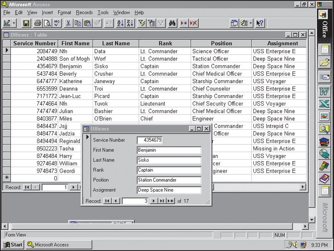The image size is (334, 251).
Task: Click the Delete Record toolbar icon
Action: point(194,23)
